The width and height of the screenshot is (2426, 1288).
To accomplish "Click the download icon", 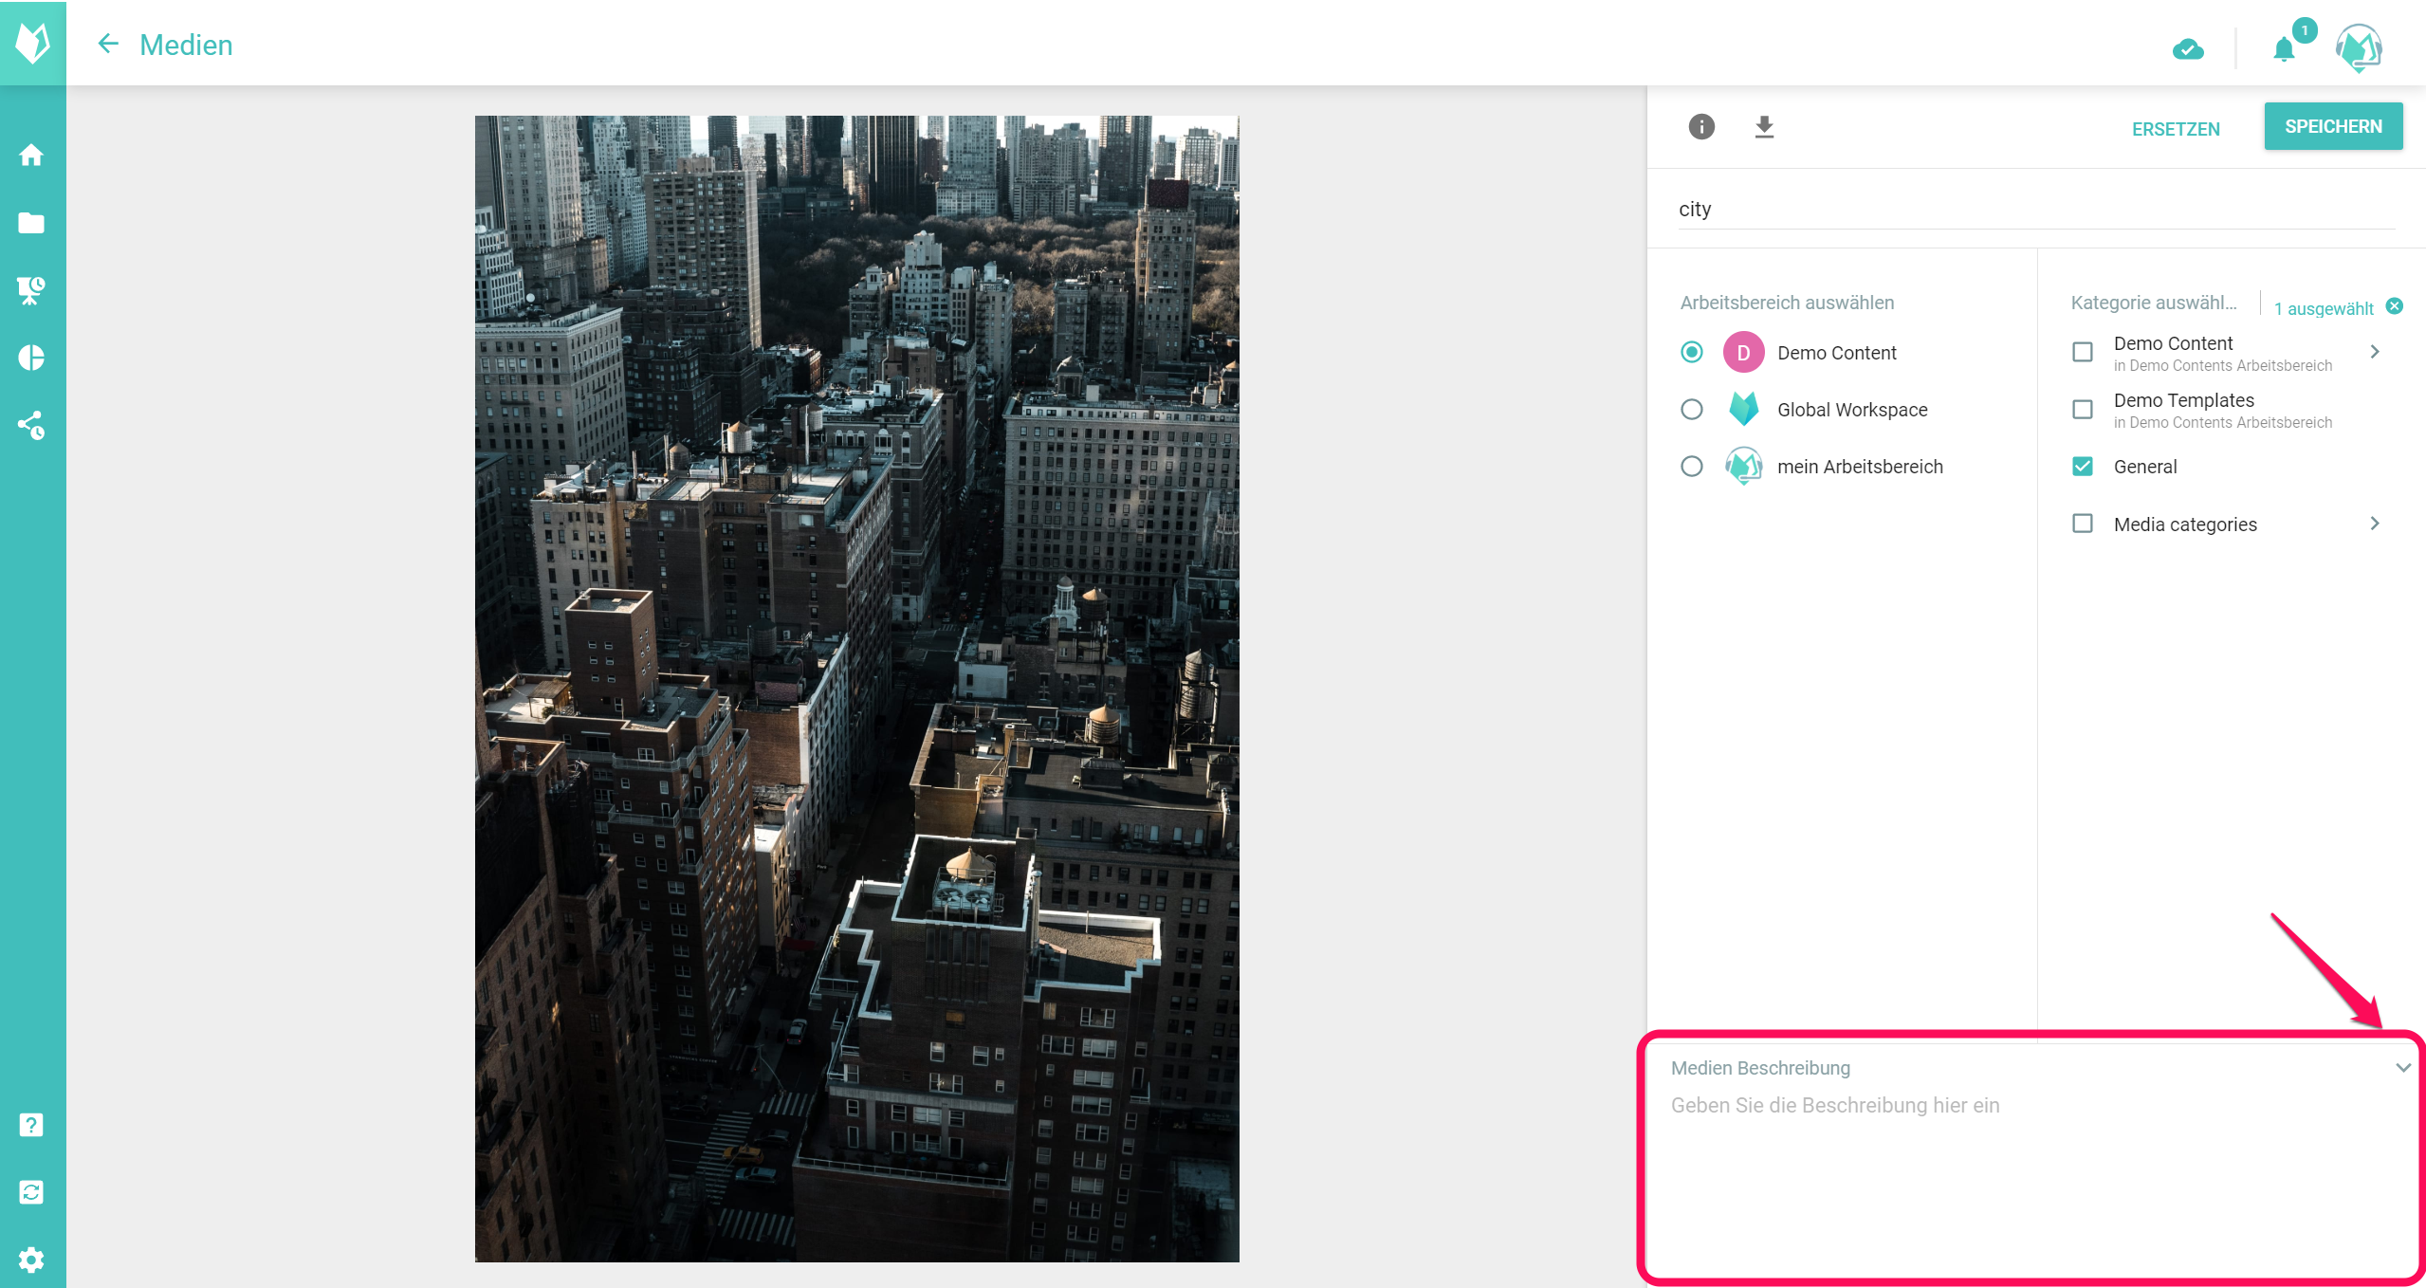I will coord(1764,127).
